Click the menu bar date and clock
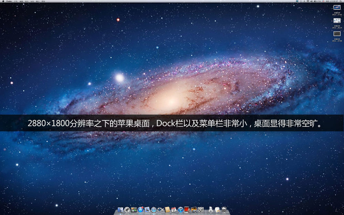Image resolution: width=344 pixels, height=215 pixels. pos(332,1)
